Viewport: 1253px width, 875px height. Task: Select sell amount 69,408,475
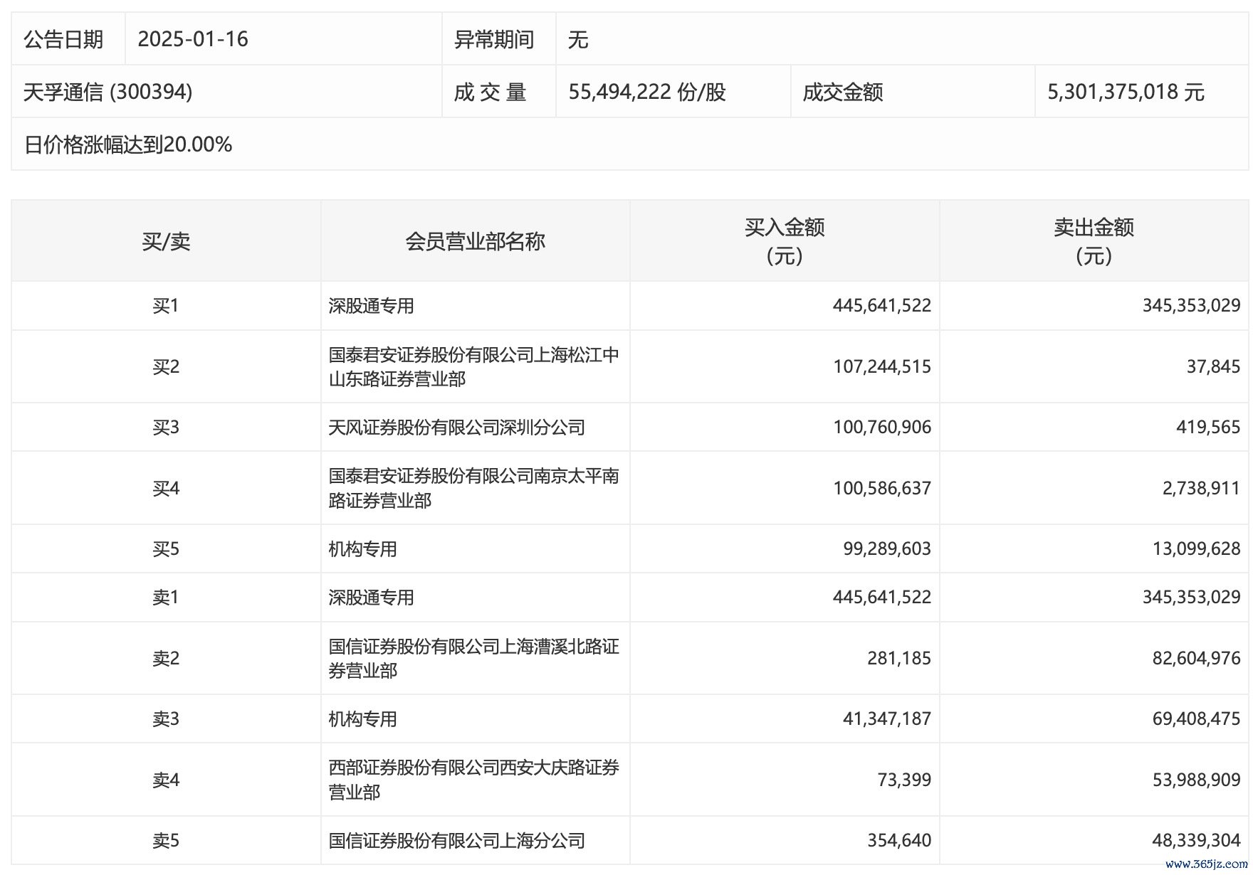pos(1197,719)
